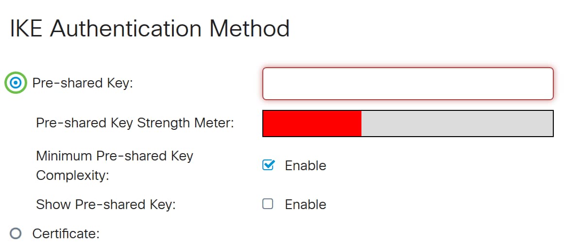Select the Certificate radio button
Viewport: 564px width, 247px height.
(x=16, y=234)
